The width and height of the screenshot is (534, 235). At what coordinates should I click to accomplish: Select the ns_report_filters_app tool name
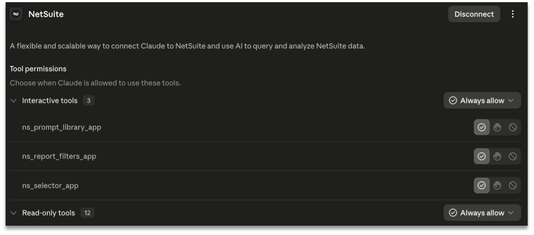pyautogui.click(x=59, y=157)
